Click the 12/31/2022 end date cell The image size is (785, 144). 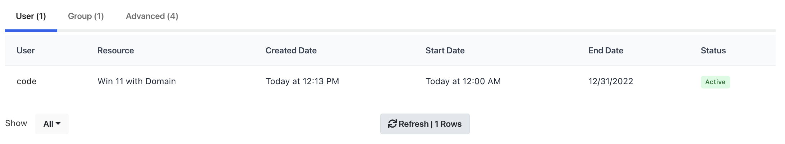[611, 81]
